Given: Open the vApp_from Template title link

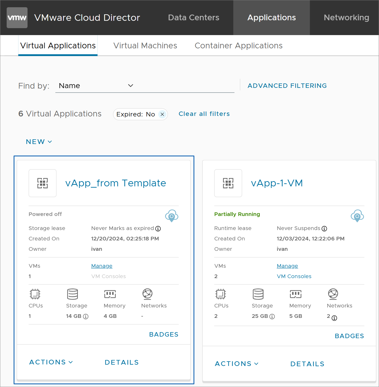Looking at the screenshot, I should 116,183.
